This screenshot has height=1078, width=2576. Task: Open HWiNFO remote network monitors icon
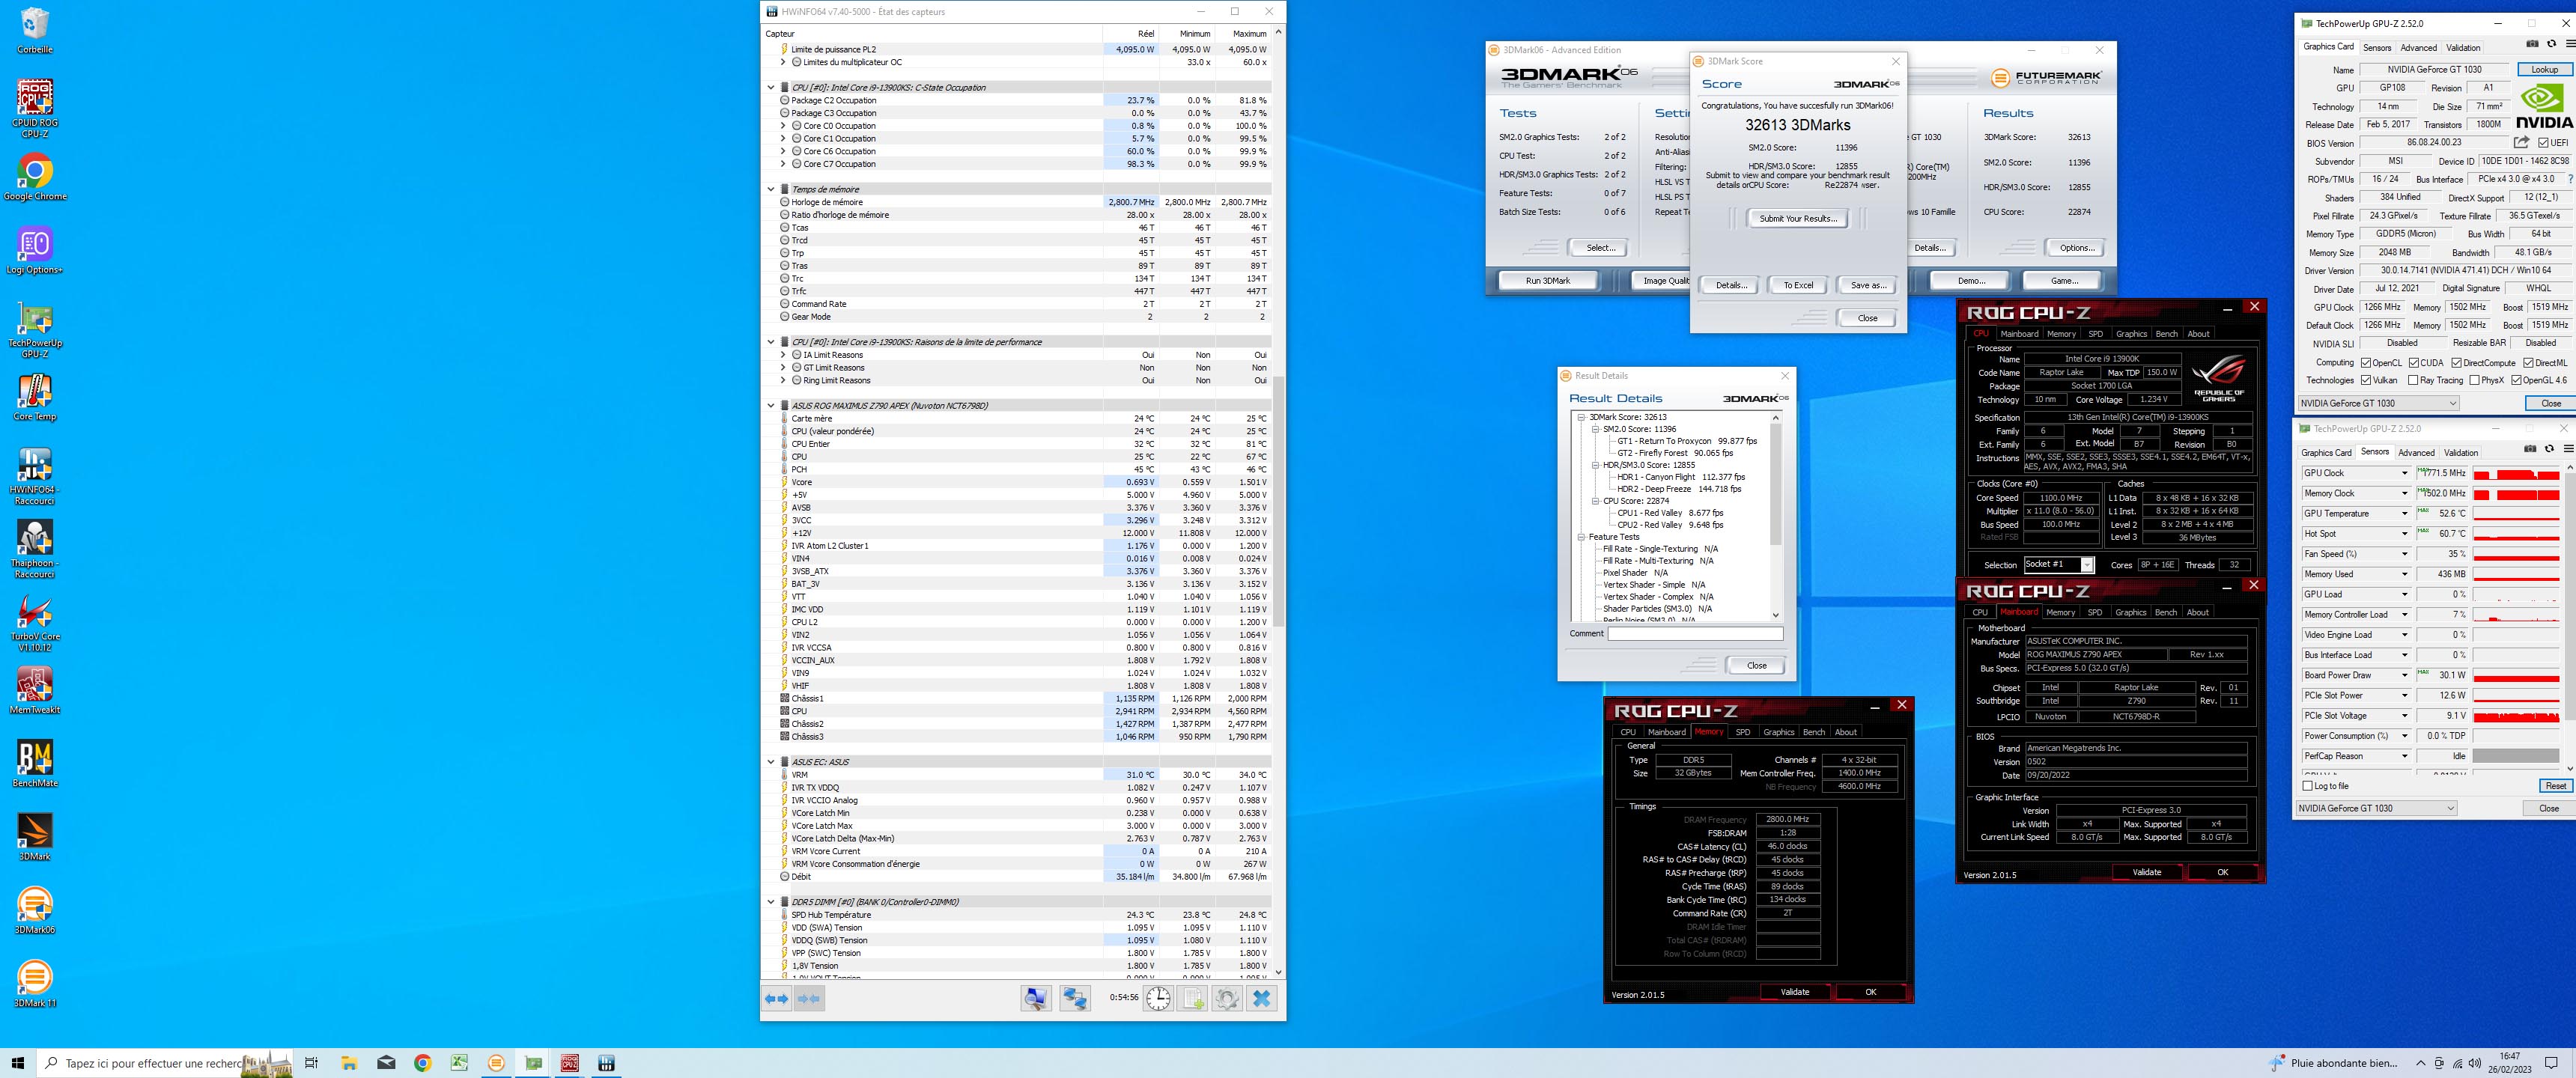coord(1075,998)
